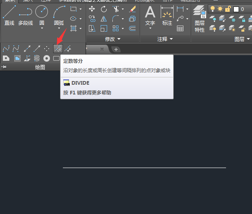The width and height of the screenshot is (252, 214).
Task: Click the Table tool icon
Action: click(x=180, y=29)
